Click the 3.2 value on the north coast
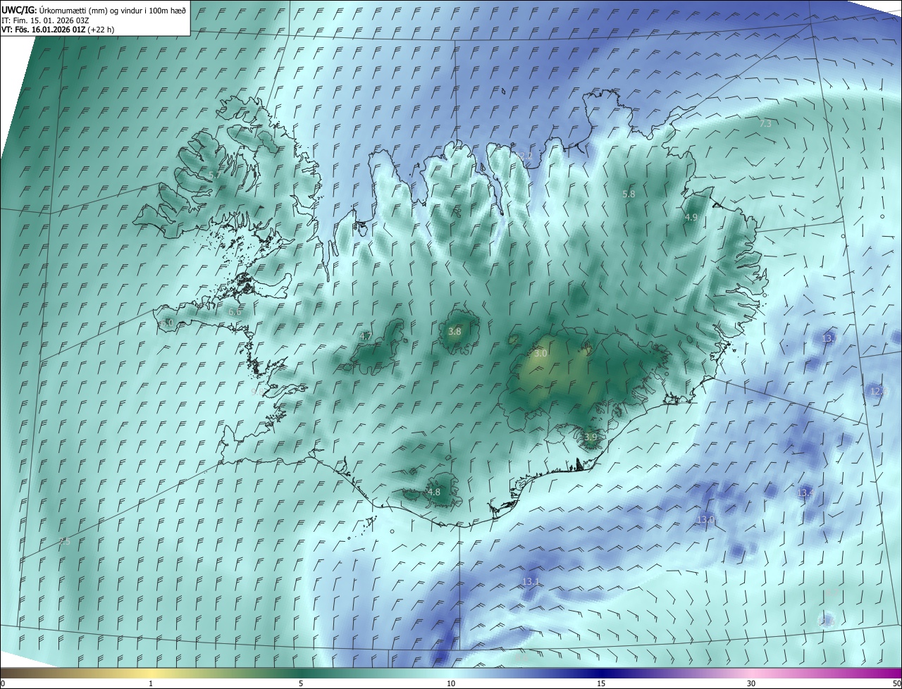The height and width of the screenshot is (689, 902). [525, 156]
